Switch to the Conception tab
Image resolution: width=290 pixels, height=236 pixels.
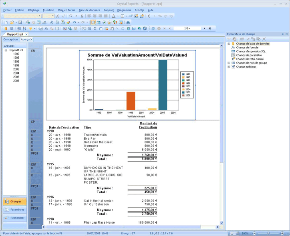(10, 40)
